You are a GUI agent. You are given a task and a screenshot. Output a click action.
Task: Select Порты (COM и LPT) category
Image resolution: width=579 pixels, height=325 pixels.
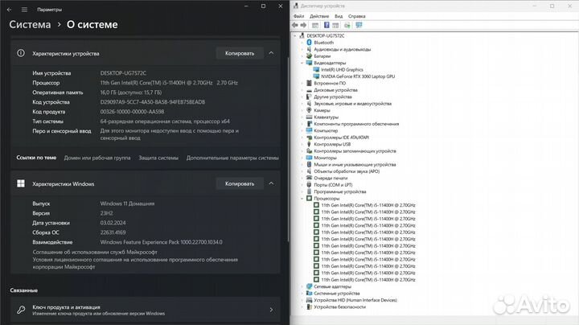pyautogui.click(x=333, y=185)
